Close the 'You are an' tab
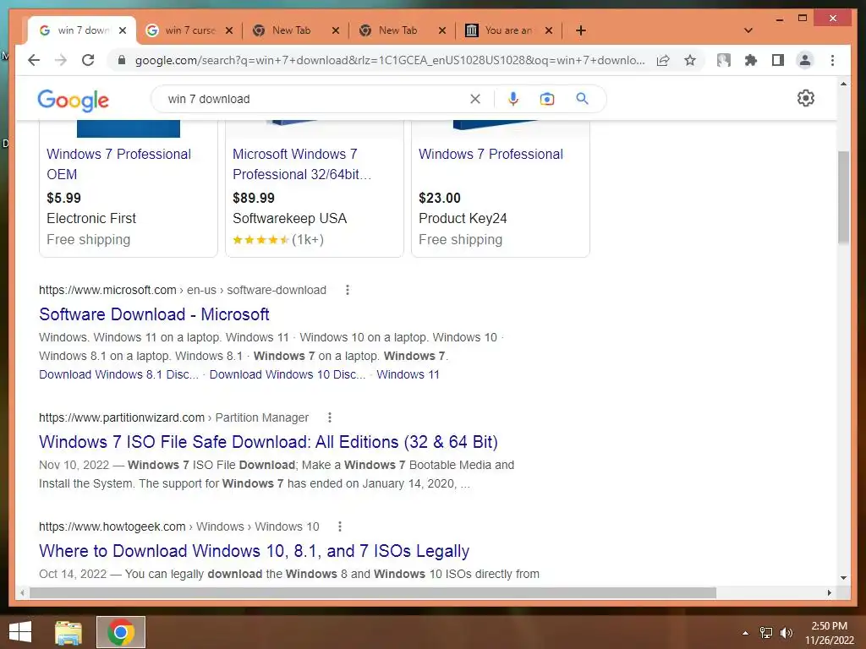Screen dimensions: 866x649 (548, 30)
